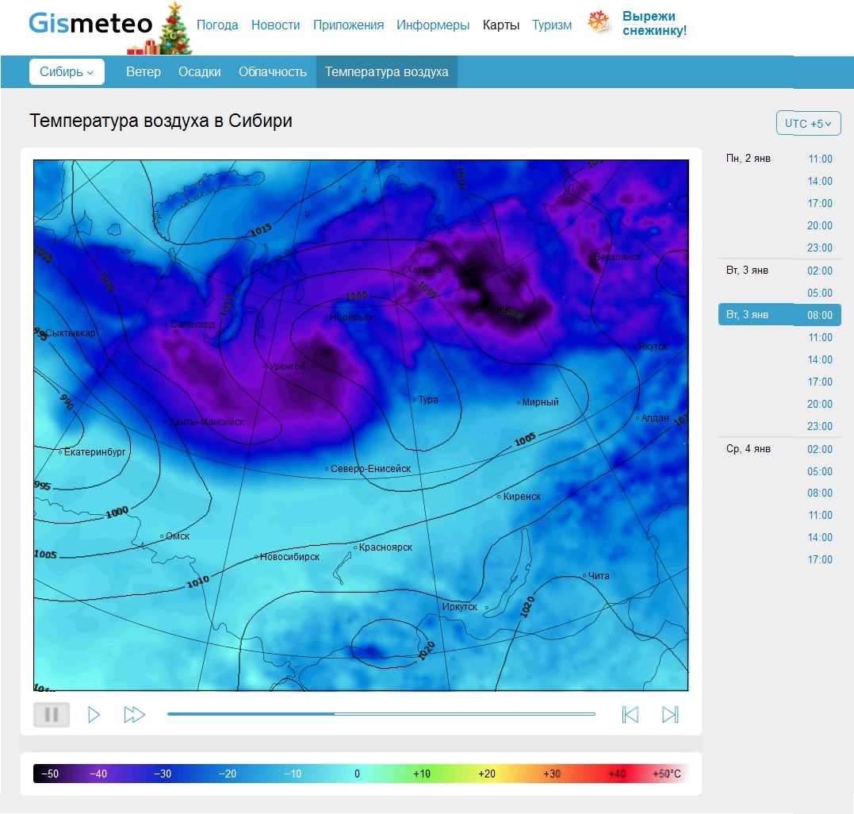Switch to the Осадки map tab
This screenshot has height=814, width=854.
[x=200, y=71]
